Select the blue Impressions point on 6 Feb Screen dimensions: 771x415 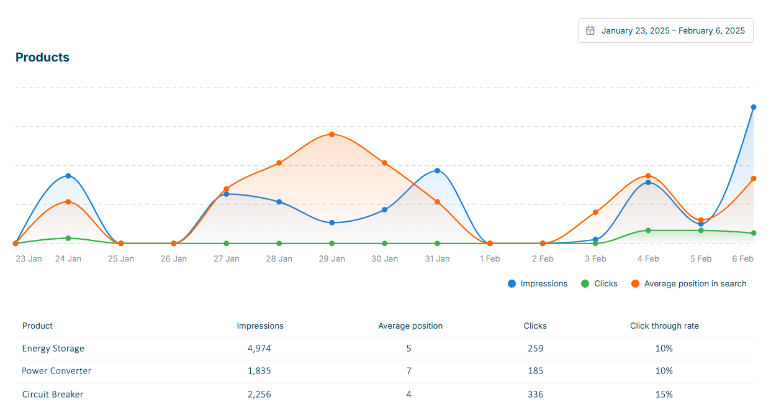click(x=754, y=107)
